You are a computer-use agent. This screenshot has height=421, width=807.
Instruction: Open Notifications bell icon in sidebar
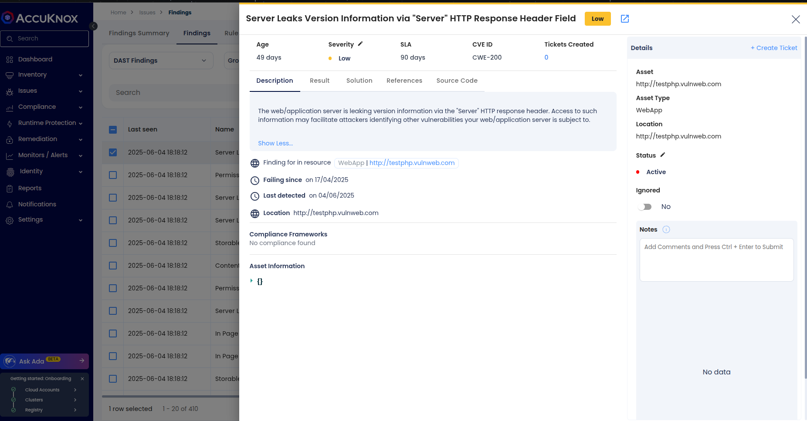10,205
